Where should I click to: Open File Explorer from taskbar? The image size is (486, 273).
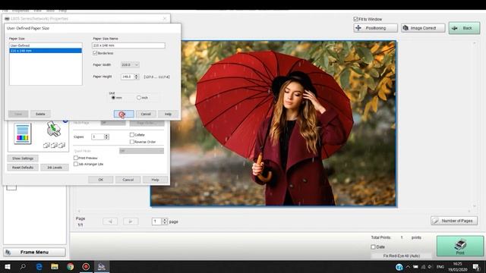(55, 266)
